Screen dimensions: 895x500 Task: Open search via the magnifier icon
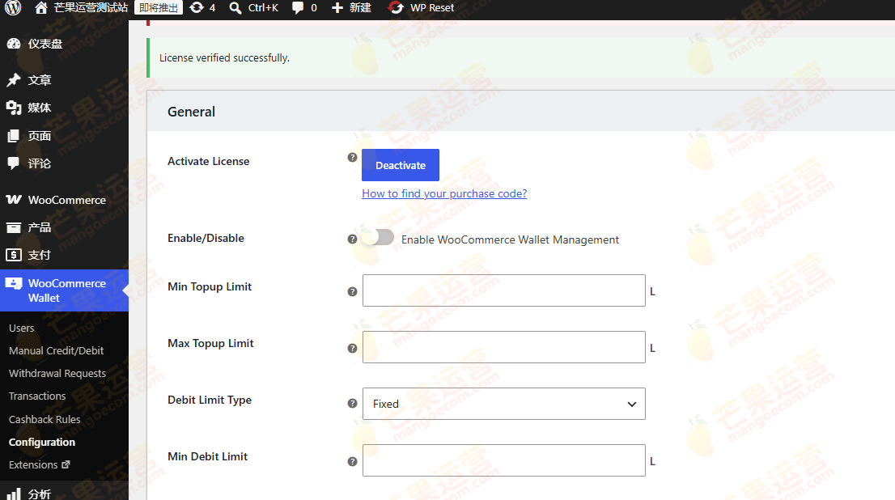235,7
